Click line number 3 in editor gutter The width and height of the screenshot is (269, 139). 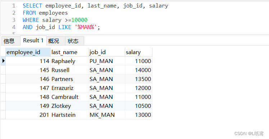14,20
